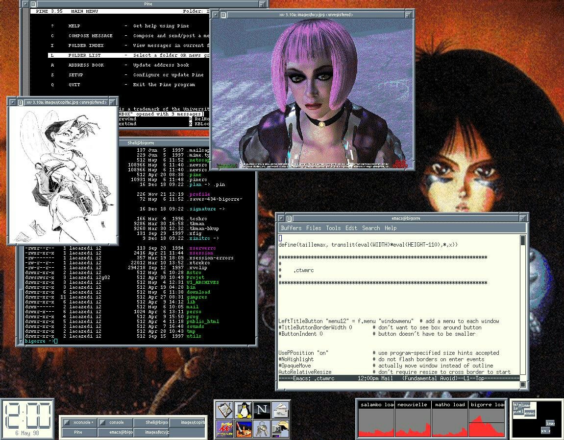
Task: Open window menu icon on xv copifac.jpg title bar
Action: 21,102
